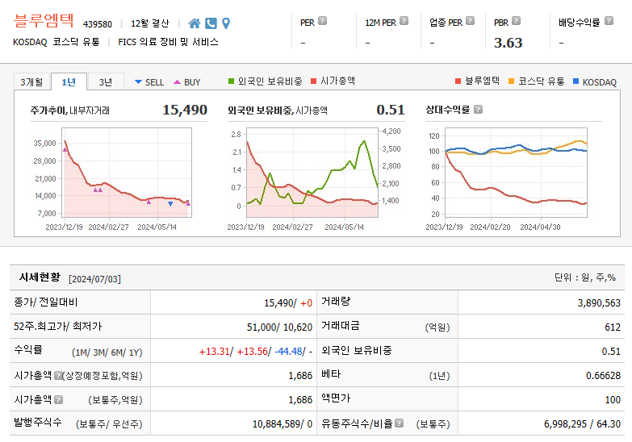Click the 12월 결산 label
The height and width of the screenshot is (442, 632).
(x=149, y=23)
